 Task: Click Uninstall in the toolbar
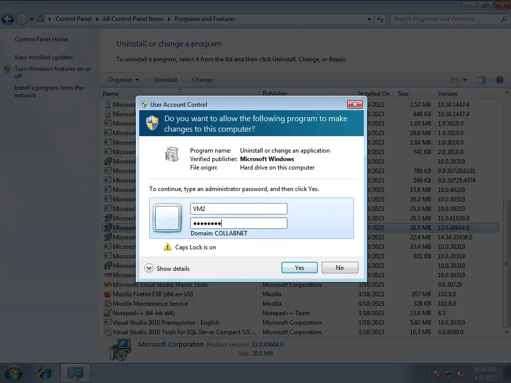166,80
